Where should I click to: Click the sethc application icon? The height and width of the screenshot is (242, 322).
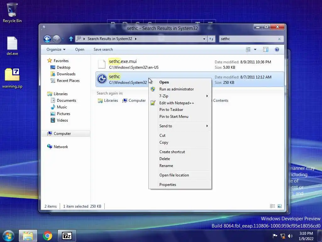coord(102,79)
